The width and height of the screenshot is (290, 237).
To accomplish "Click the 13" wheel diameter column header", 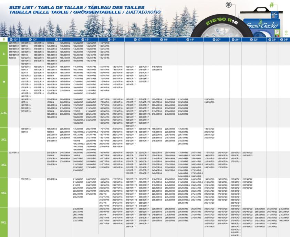I will tap(33, 39).
